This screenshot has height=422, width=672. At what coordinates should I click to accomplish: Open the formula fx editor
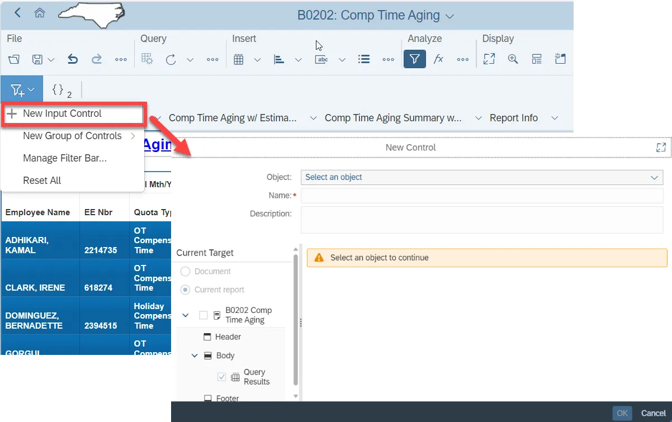[438, 59]
